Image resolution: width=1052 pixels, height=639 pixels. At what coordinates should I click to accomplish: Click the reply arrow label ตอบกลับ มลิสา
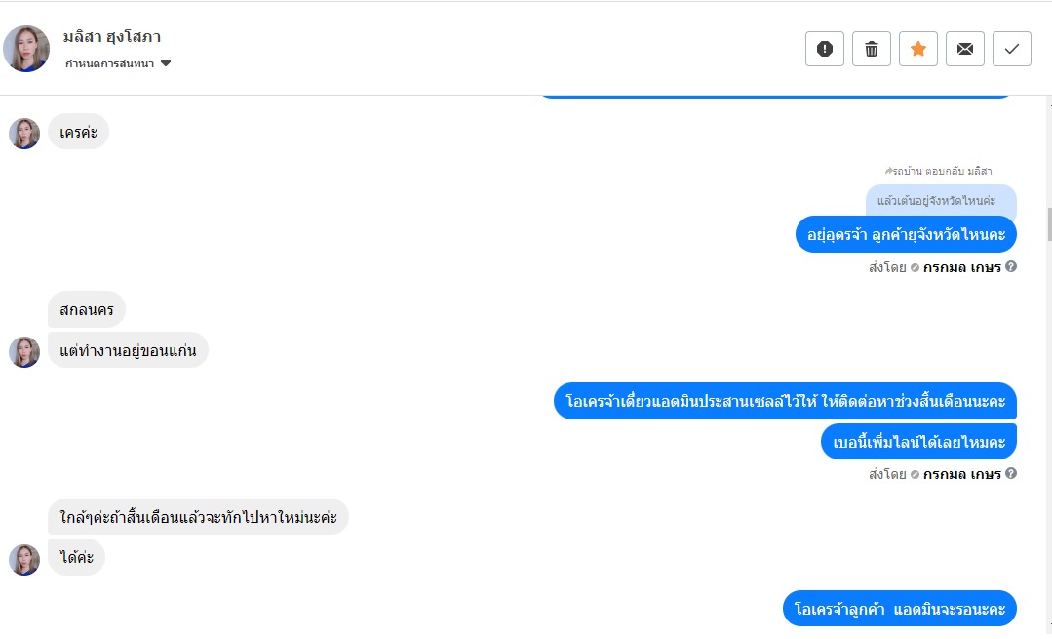(938, 171)
